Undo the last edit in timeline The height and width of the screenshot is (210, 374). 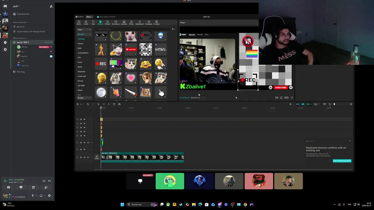[88, 104]
